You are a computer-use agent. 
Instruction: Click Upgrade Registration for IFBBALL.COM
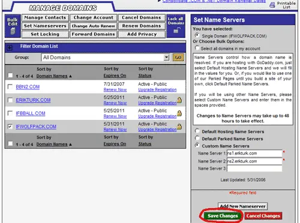point(157,116)
